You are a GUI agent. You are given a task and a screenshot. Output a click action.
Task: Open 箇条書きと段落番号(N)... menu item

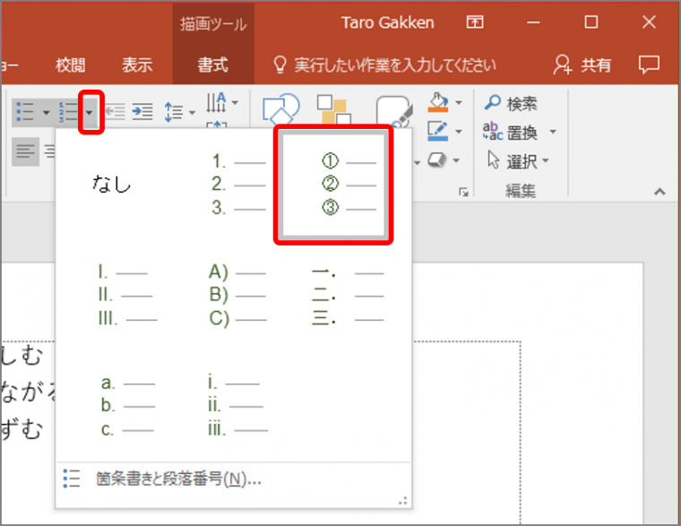[x=234, y=479]
